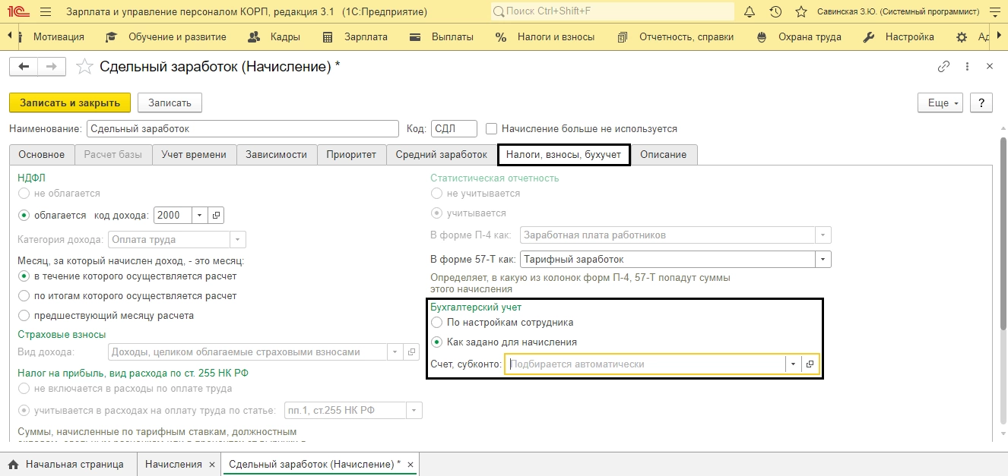
Task: Open the Администрирование gear section
Action: tap(972, 36)
